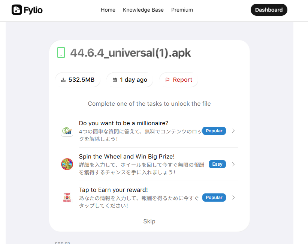Open the Dashboard button
Screen dimensions: 308x244
(x=269, y=10)
